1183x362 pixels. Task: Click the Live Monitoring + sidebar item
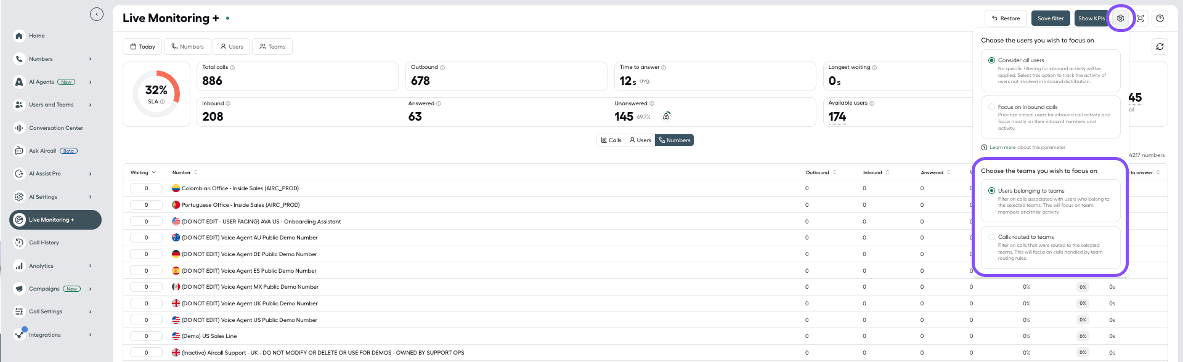[x=55, y=220]
